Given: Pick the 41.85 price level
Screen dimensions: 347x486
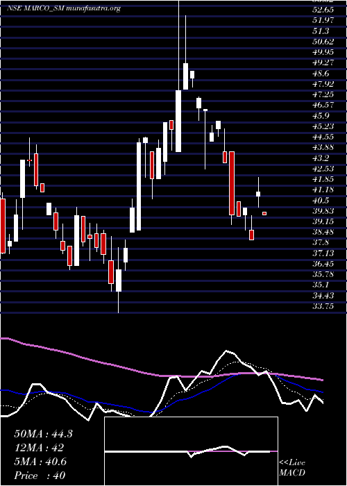Looking at the screenshot, I should coord(323,179).
